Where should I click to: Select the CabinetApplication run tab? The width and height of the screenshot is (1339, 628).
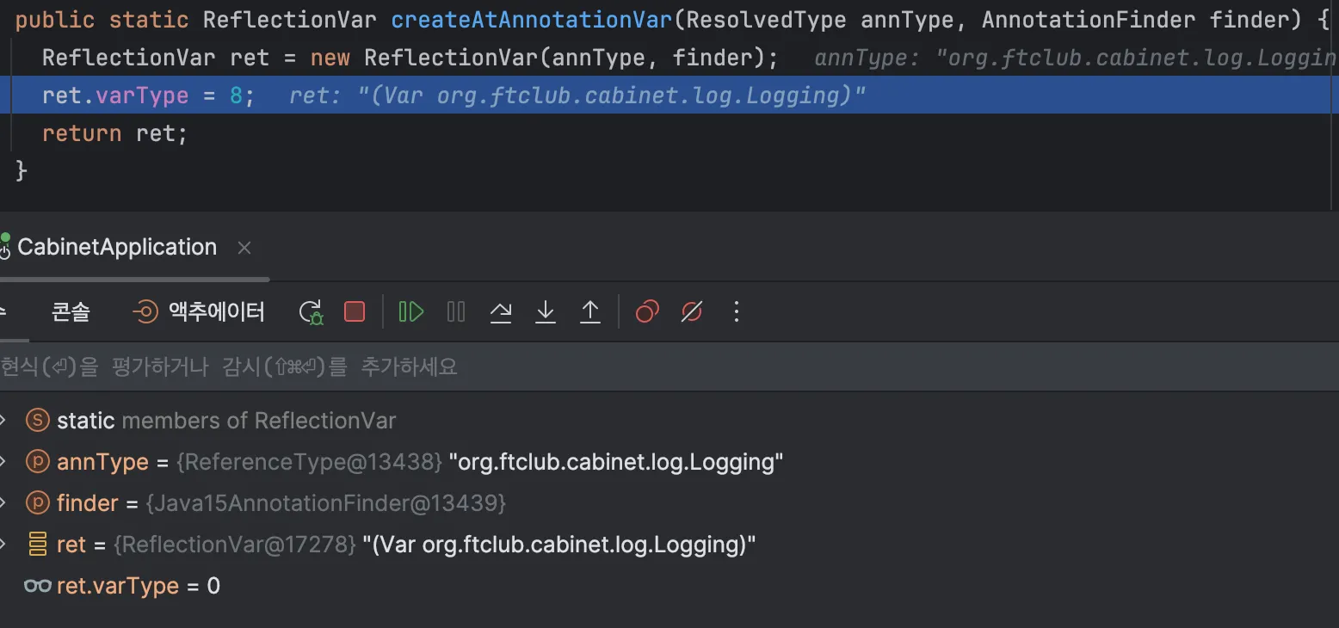point(116,248)
